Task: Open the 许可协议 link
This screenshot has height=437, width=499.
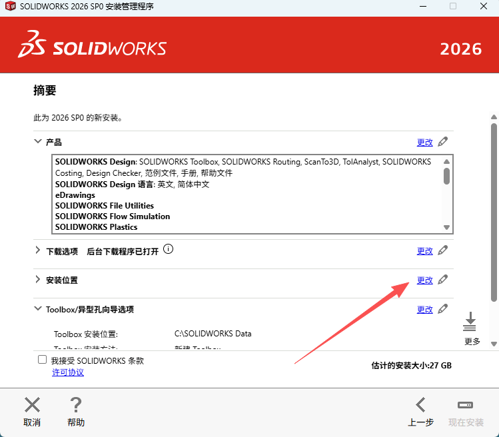Action: pos(68,372)
